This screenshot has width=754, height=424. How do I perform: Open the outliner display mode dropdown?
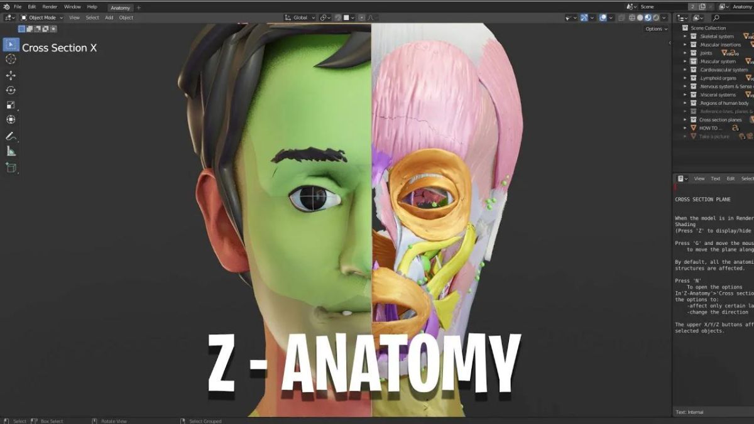click(x=698, y=18)
